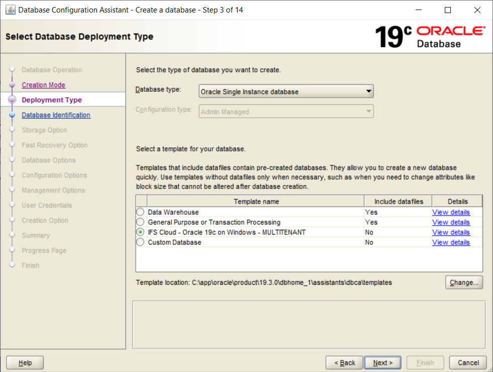The width and height of the screenshot is (493, 372).
Task: Open Help for this wizard
Action: click(25, 362)
